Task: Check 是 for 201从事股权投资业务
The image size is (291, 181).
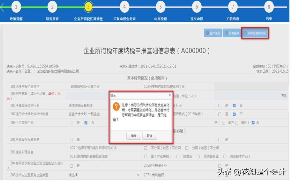Action: (71, 140)
